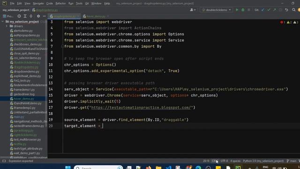Click the main Git branch widget

(x=292, y=161)
